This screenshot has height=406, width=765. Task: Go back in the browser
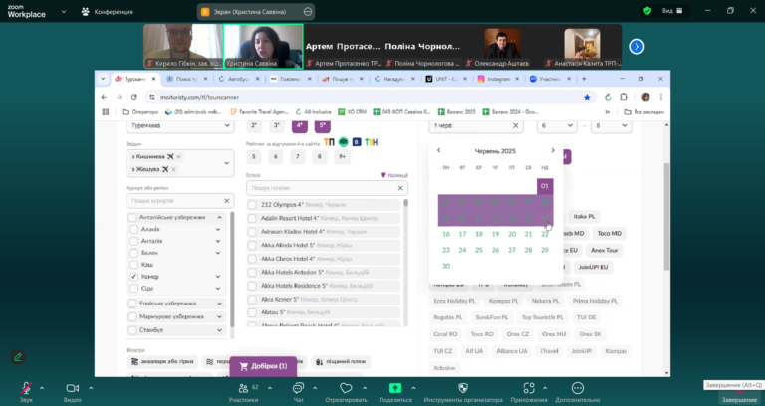click(x=104, y=97)
